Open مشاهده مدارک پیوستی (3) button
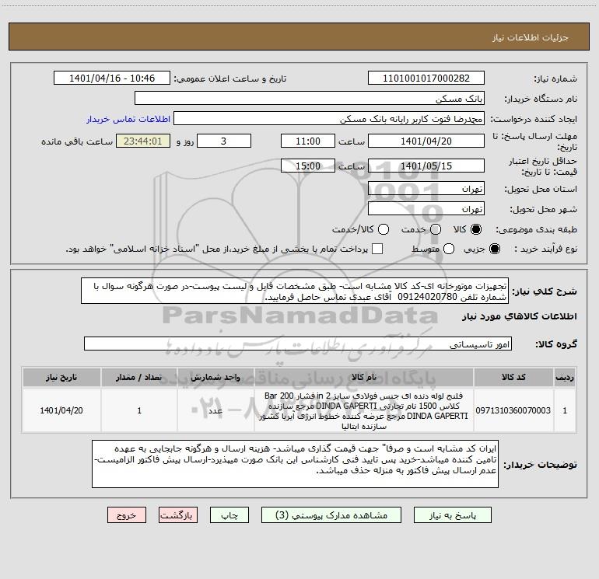 [331, 515]
